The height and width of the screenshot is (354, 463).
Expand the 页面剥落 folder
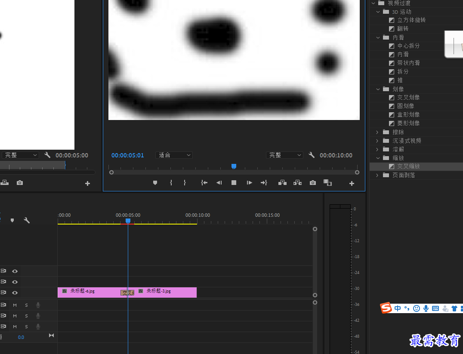point(377,175)
